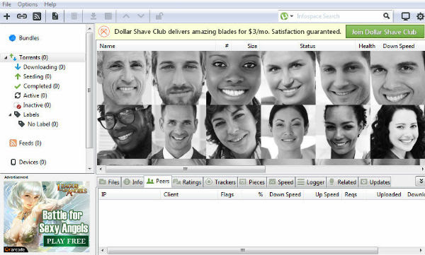Viewport: 425px width, 255px height.
Task: Click the Unlock Bundle padlock icon
Action: click(159, 16)
